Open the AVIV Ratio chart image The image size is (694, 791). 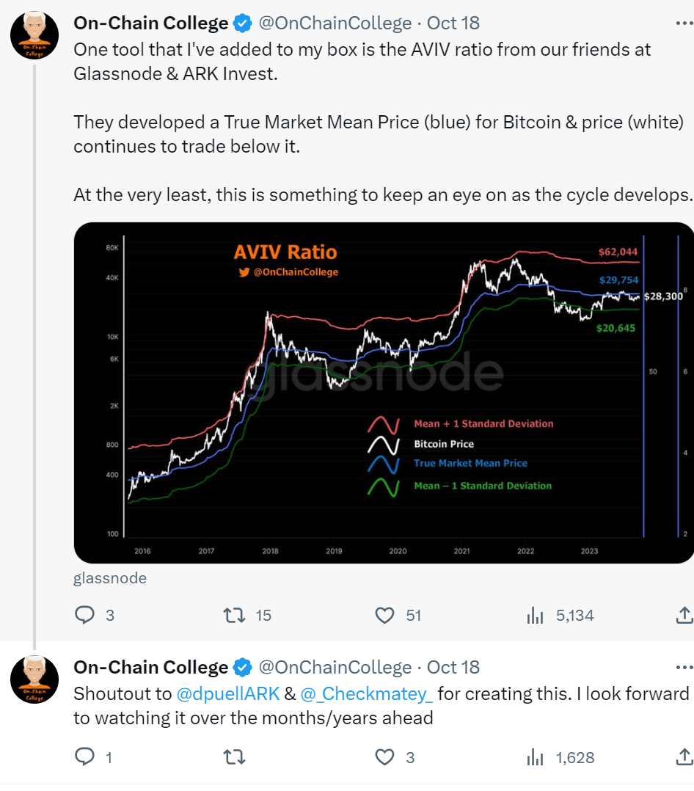[384, 393]
